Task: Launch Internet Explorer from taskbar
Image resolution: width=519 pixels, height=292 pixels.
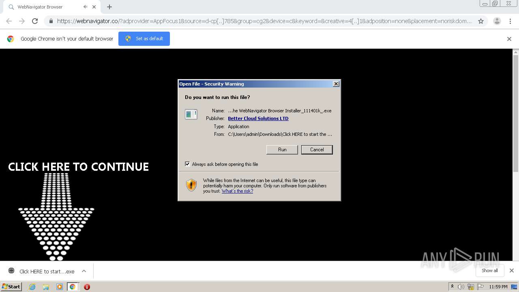Action: 32,287
